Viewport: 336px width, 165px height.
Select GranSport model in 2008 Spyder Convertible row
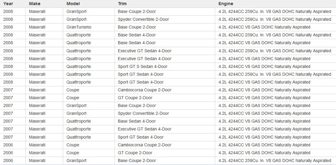click(x=77, y=19)
